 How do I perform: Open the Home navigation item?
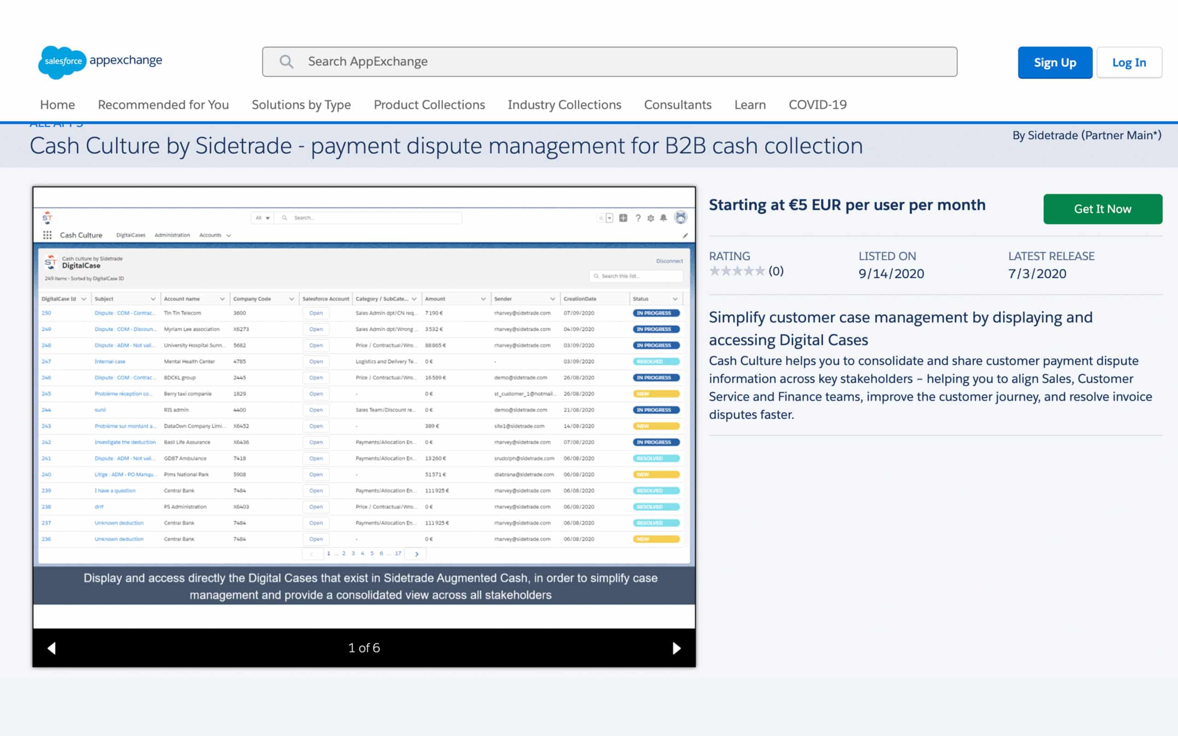point(58,105)
